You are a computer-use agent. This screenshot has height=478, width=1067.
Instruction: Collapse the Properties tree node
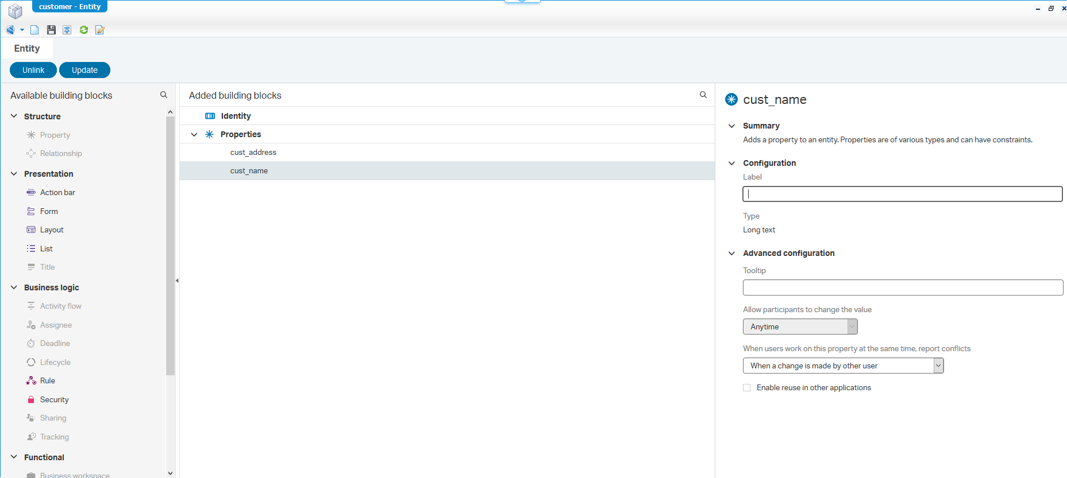click(194, 134)
